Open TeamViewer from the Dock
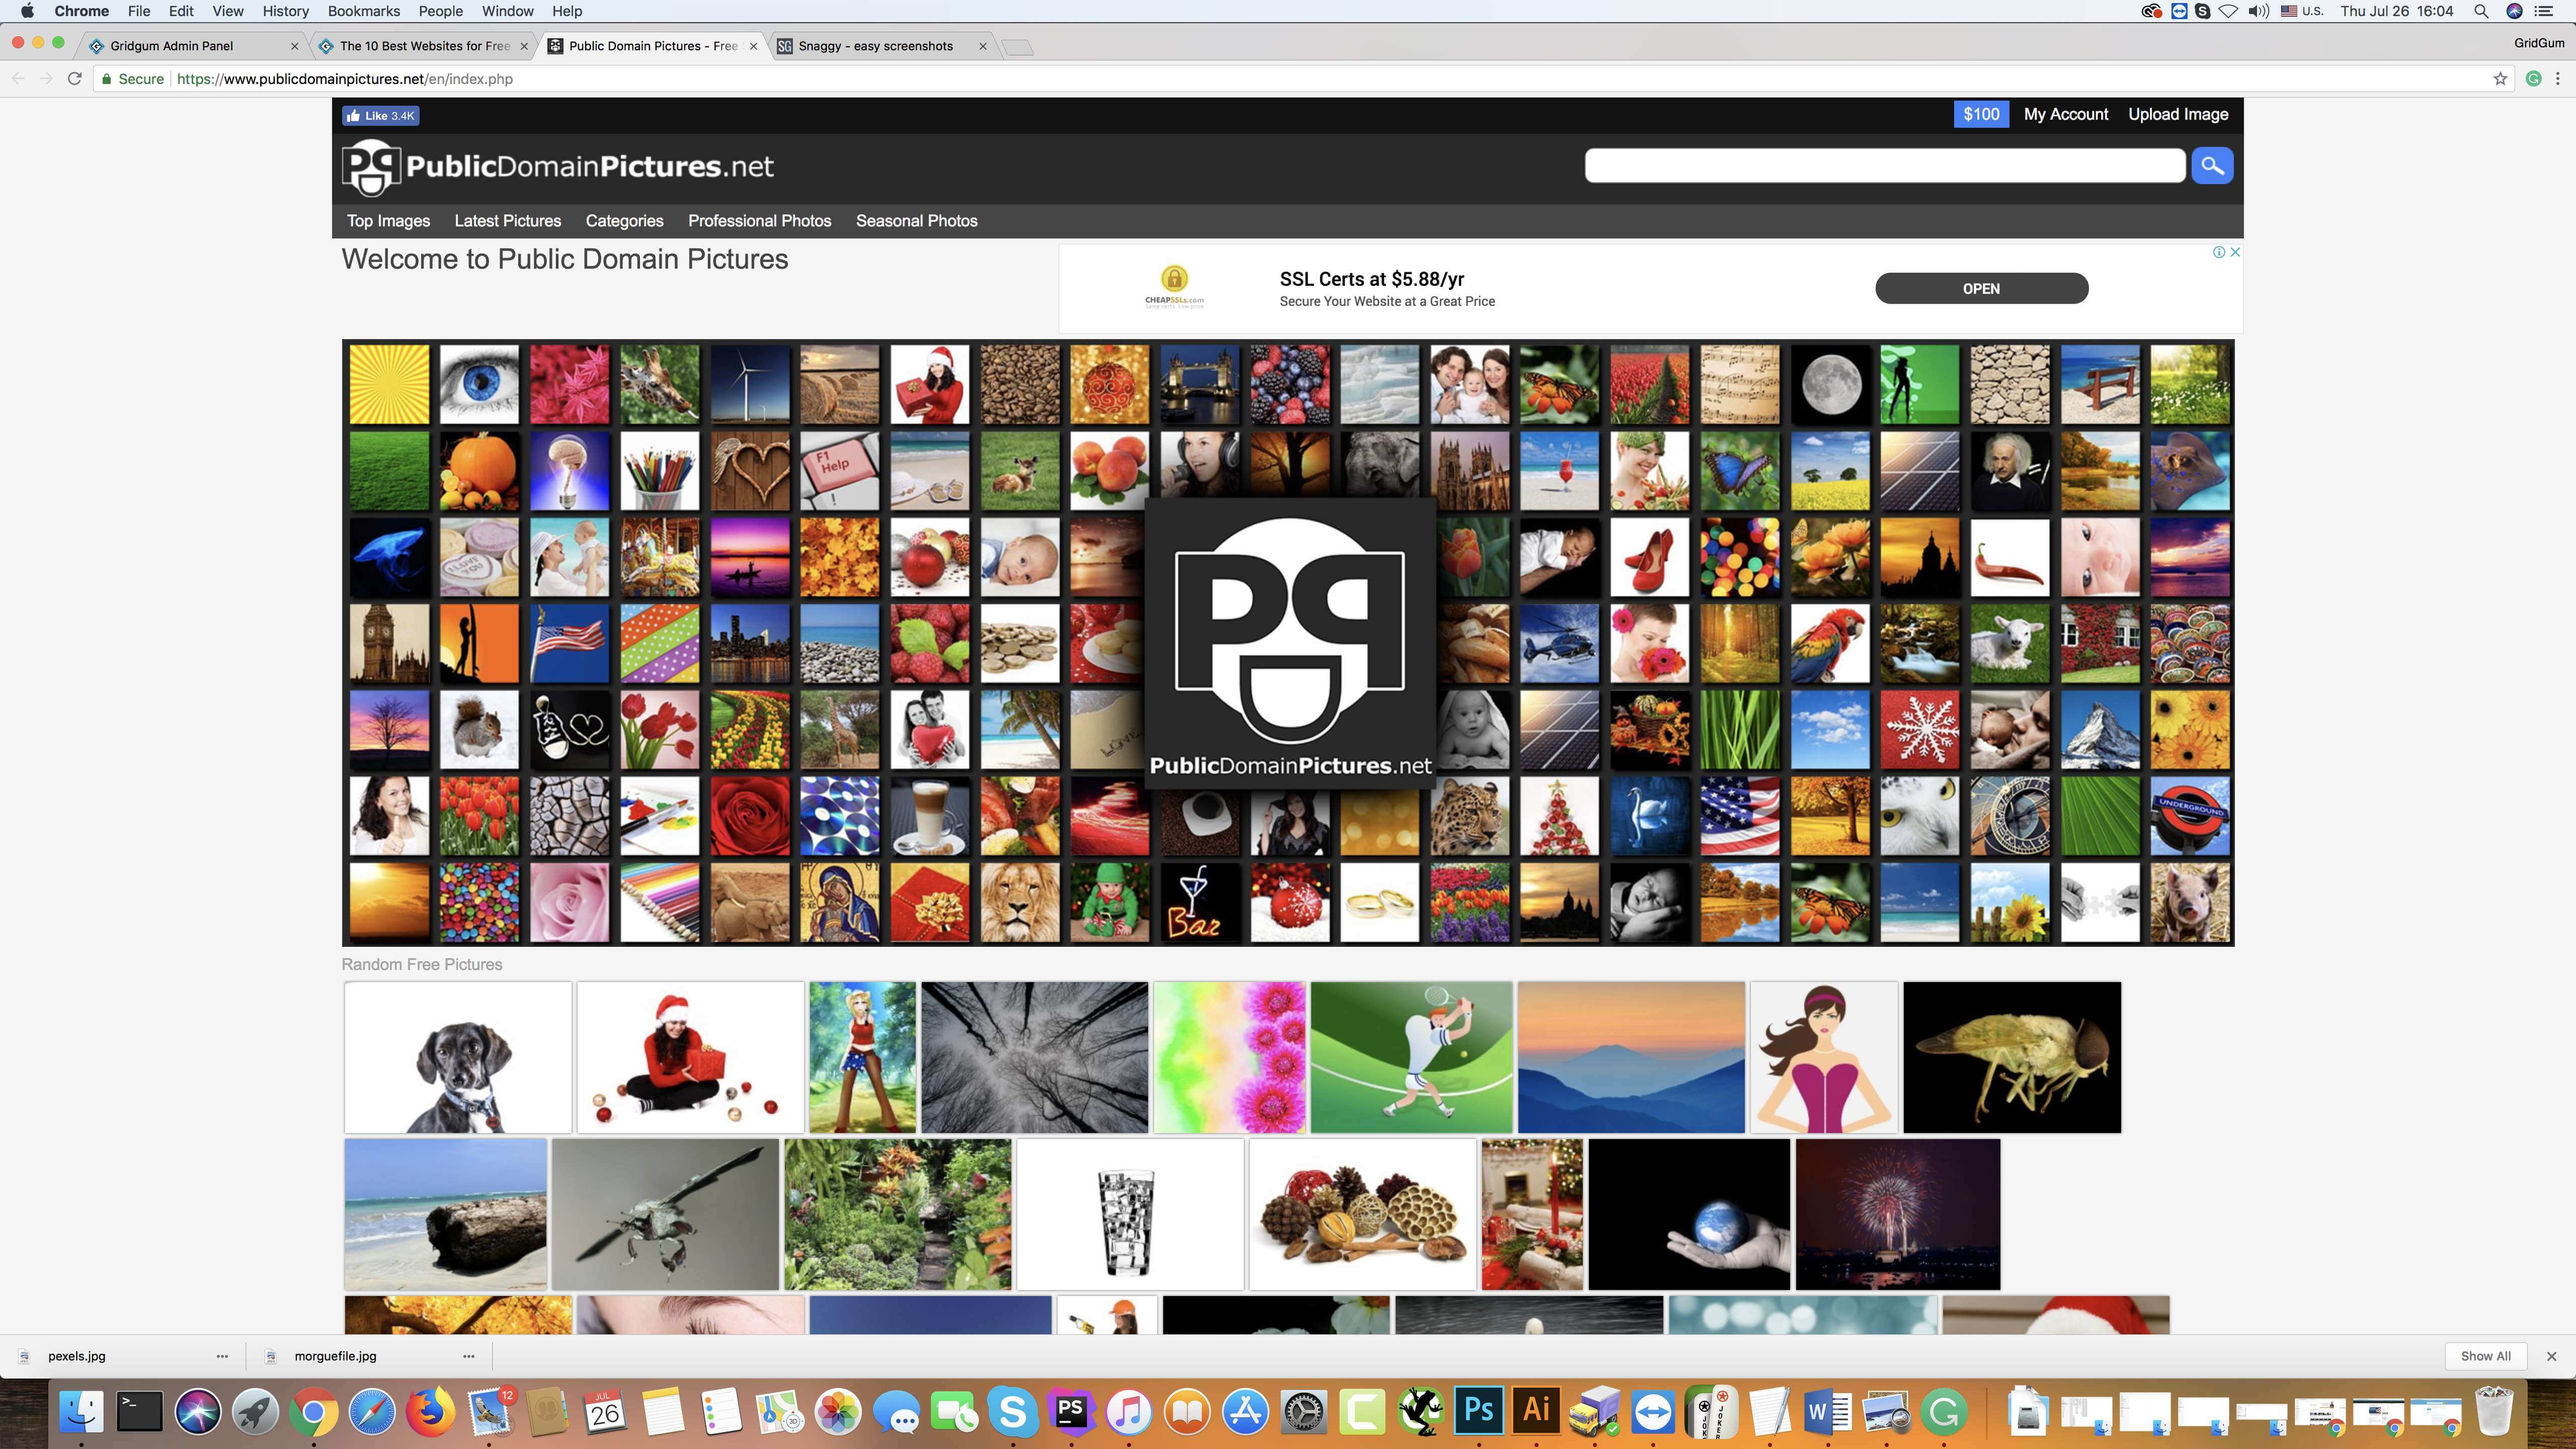 1653,1412
